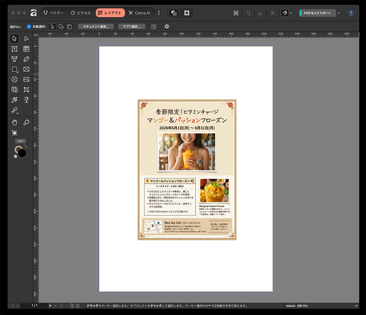Click the ドキュメント設定 button
This screenshot has height=315, width=366.
[96, 27]
